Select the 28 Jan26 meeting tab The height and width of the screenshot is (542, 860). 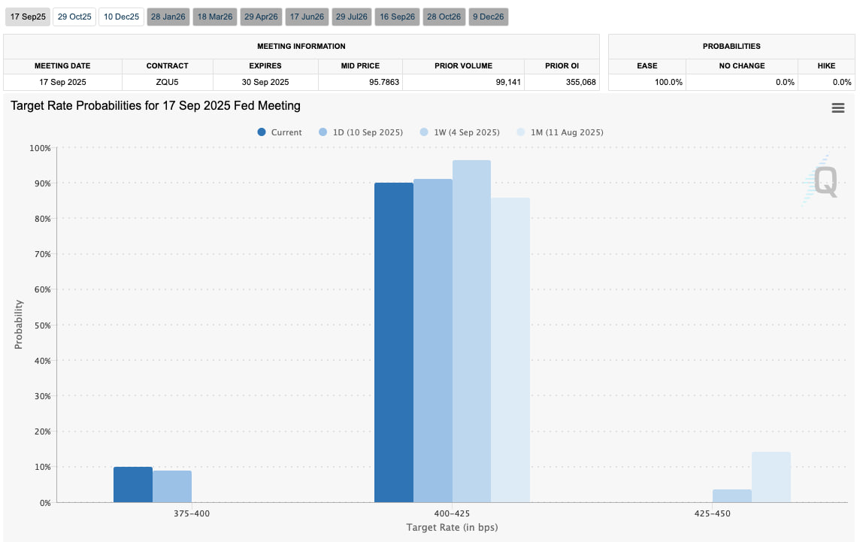tap(168, 17)
